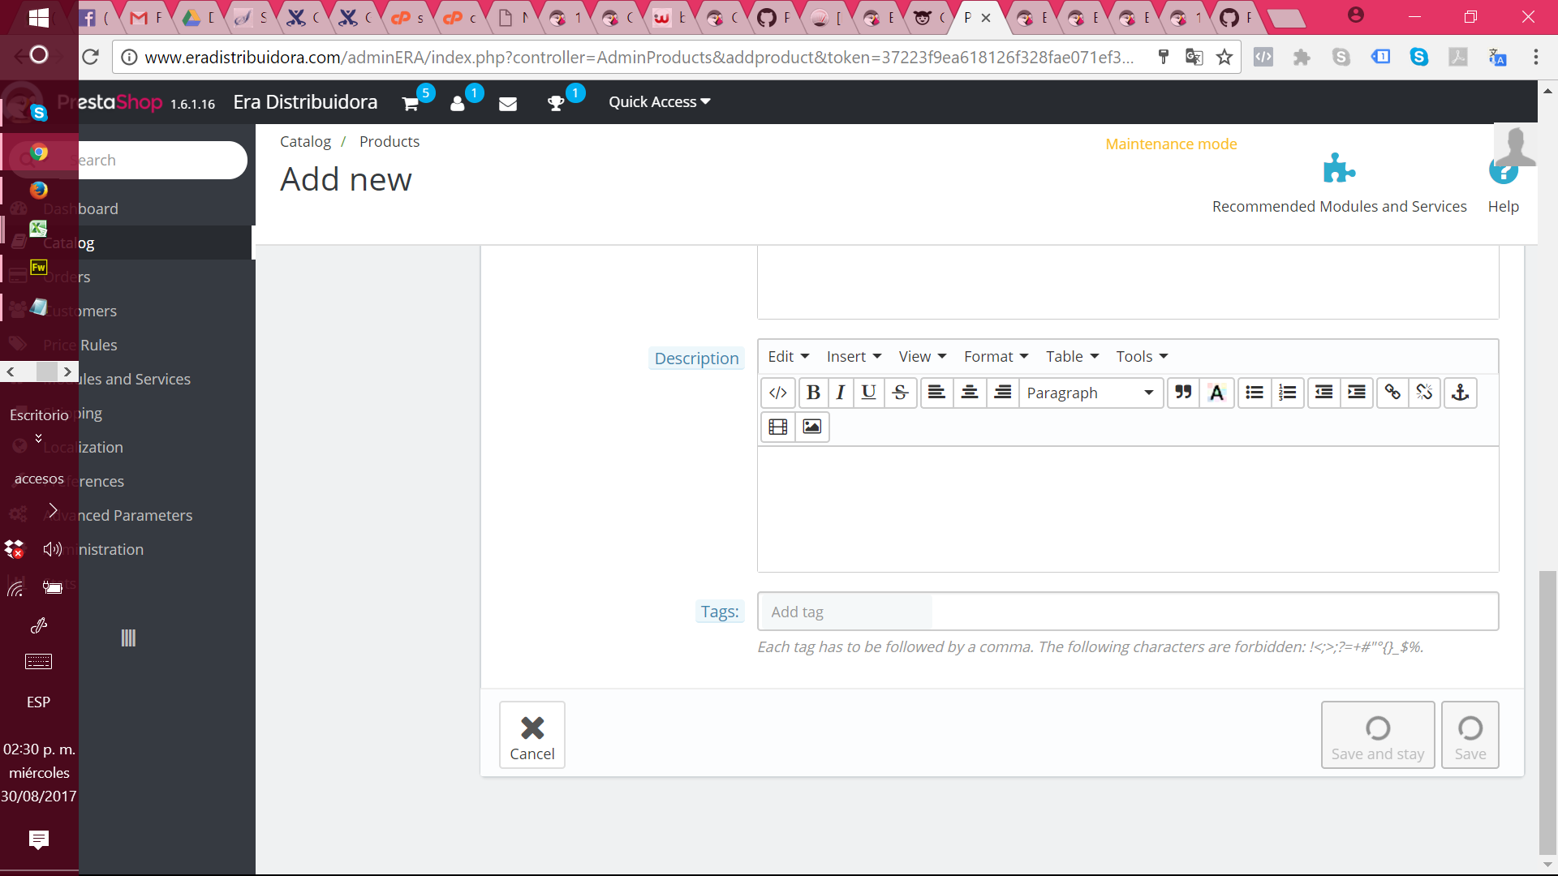Open the shopping cart notifications icon
This screenshot has width=1558, height=876.
411,103
